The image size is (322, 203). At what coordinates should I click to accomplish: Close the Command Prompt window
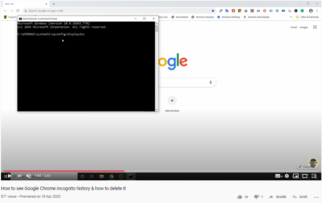coord(153,18)
